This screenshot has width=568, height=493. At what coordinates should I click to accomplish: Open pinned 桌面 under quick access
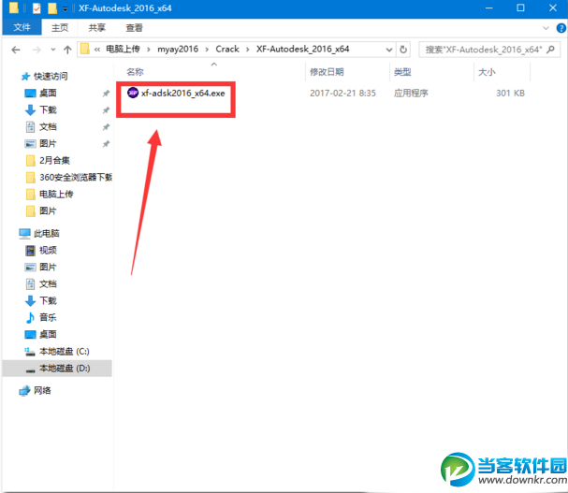click(x=48, y=94)
